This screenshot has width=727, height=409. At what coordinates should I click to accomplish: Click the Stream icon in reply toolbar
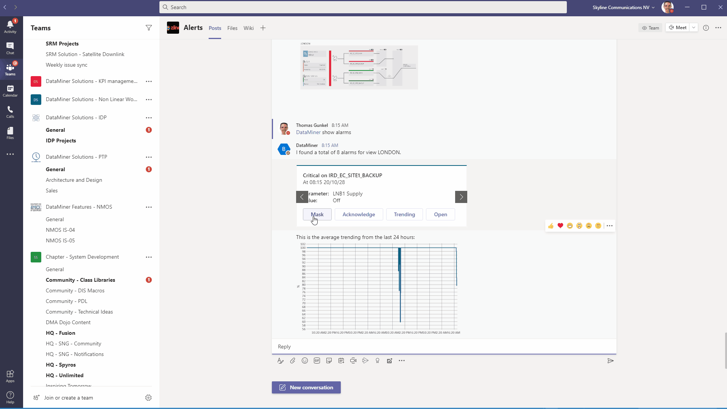365,361
